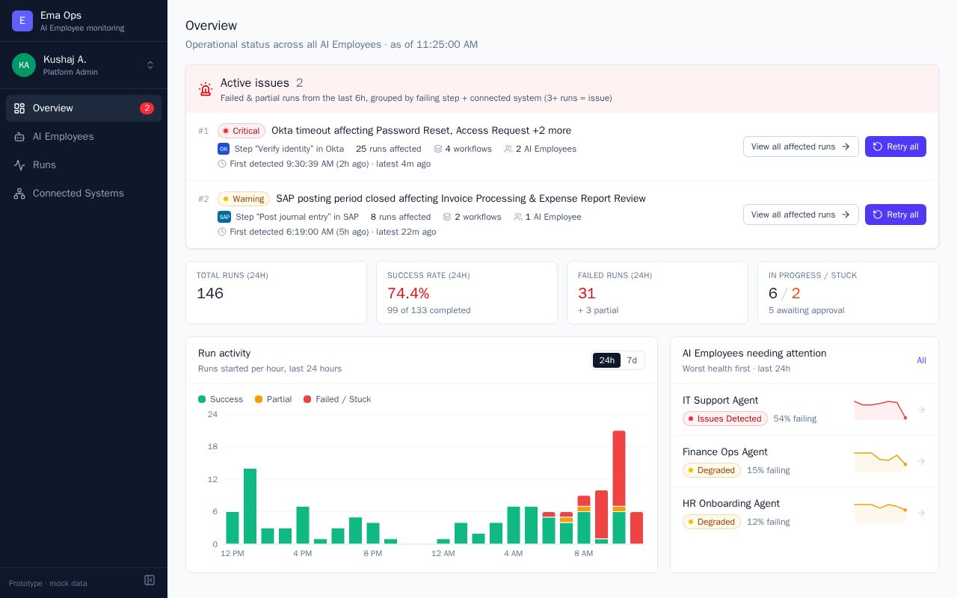This screenshot has height=598, width=957.
Task: Click the Okta system icon in issue #1
Action: pos(224,149)
